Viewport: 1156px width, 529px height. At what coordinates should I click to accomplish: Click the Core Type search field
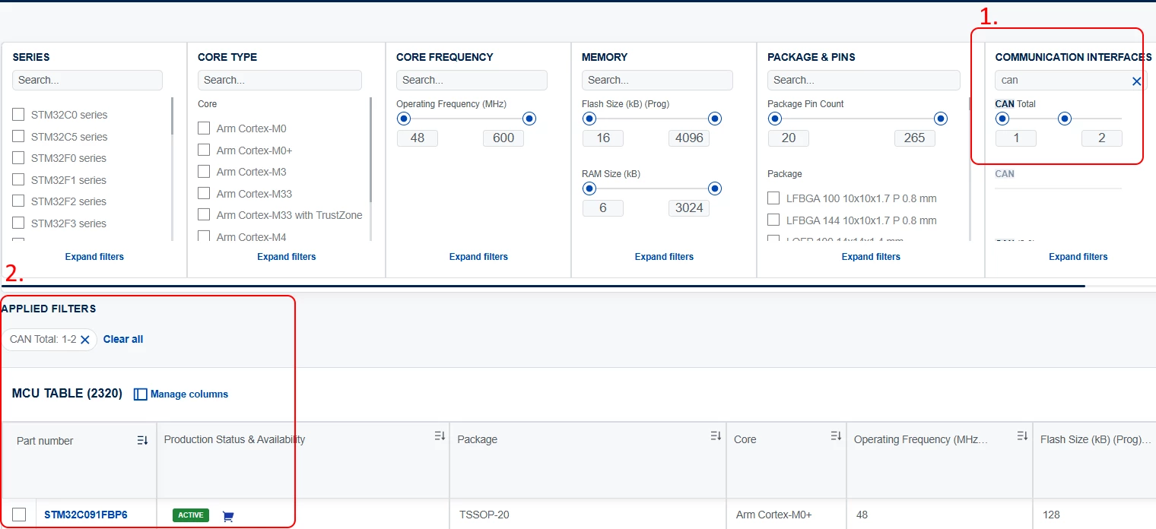pos(280,80)
